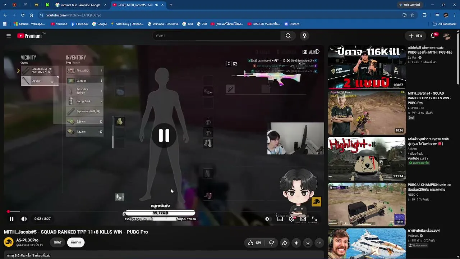This screenshot has height=259, width=460.
Task: Open the player settings gear
Action: 291,219
